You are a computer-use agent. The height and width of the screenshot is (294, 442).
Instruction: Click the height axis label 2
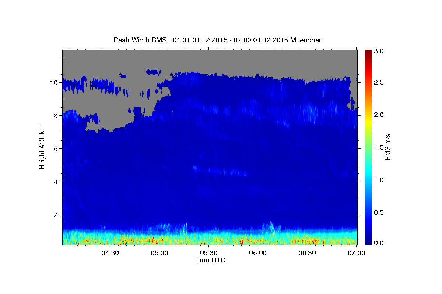[x=56, y=215]
